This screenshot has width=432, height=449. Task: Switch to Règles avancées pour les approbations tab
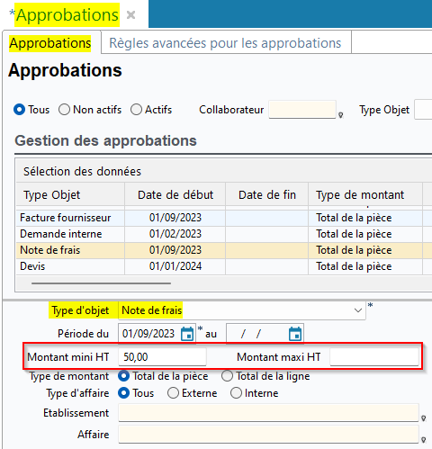click(225, 43)
